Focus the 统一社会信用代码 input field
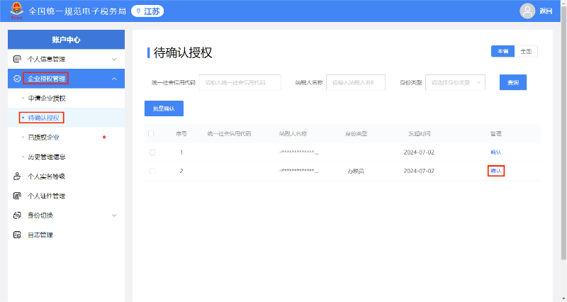Viewport: 567px width, 302px height. 240,82
